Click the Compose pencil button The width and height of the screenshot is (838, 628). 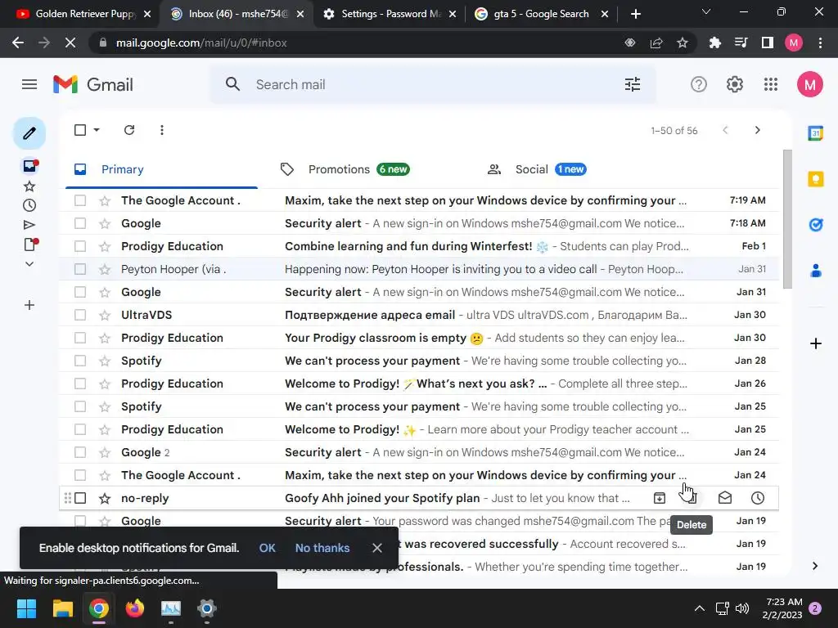[29, 133]
